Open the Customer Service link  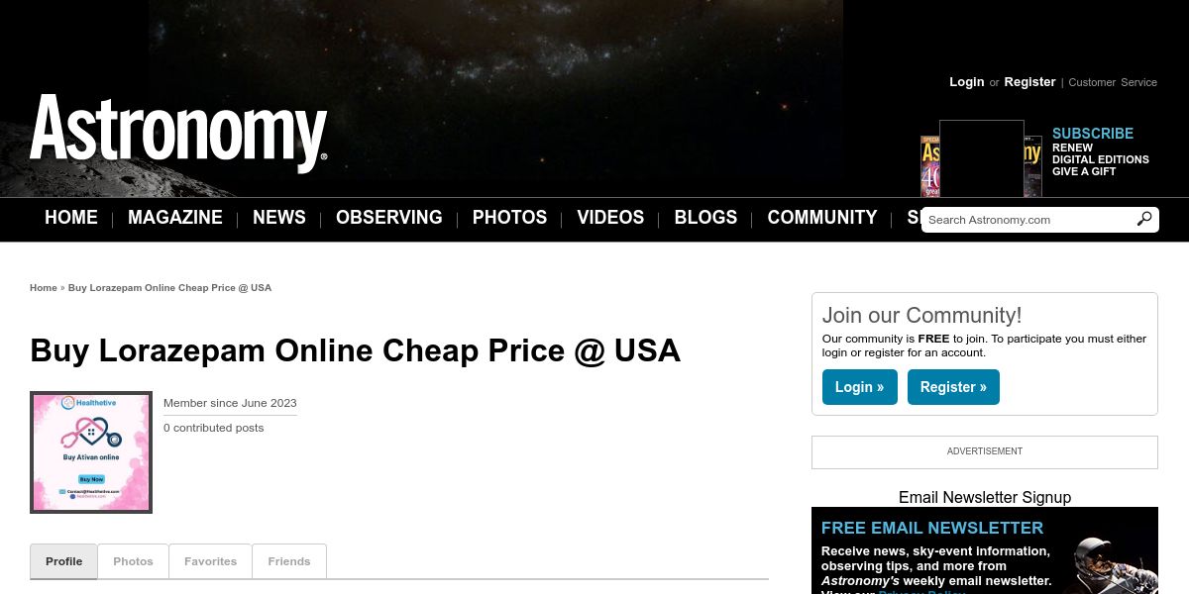tap(1113, 82)
